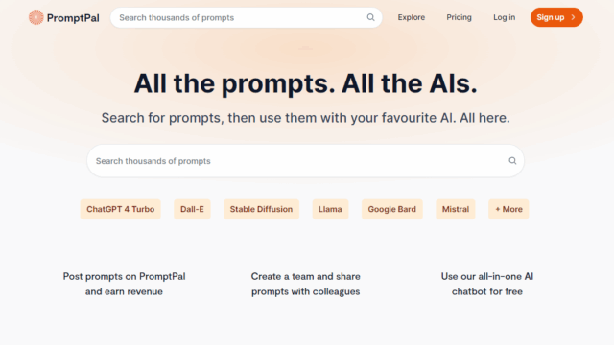Image resolution: width=614 pixels, height=345 pixels.
Task: Expand more AI models with + More
Action: 508,209
